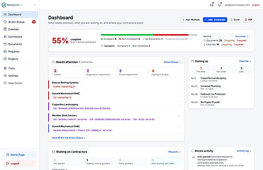
Task: Open the Requests link in Waiting on contractors
Action: coord(175,152)
